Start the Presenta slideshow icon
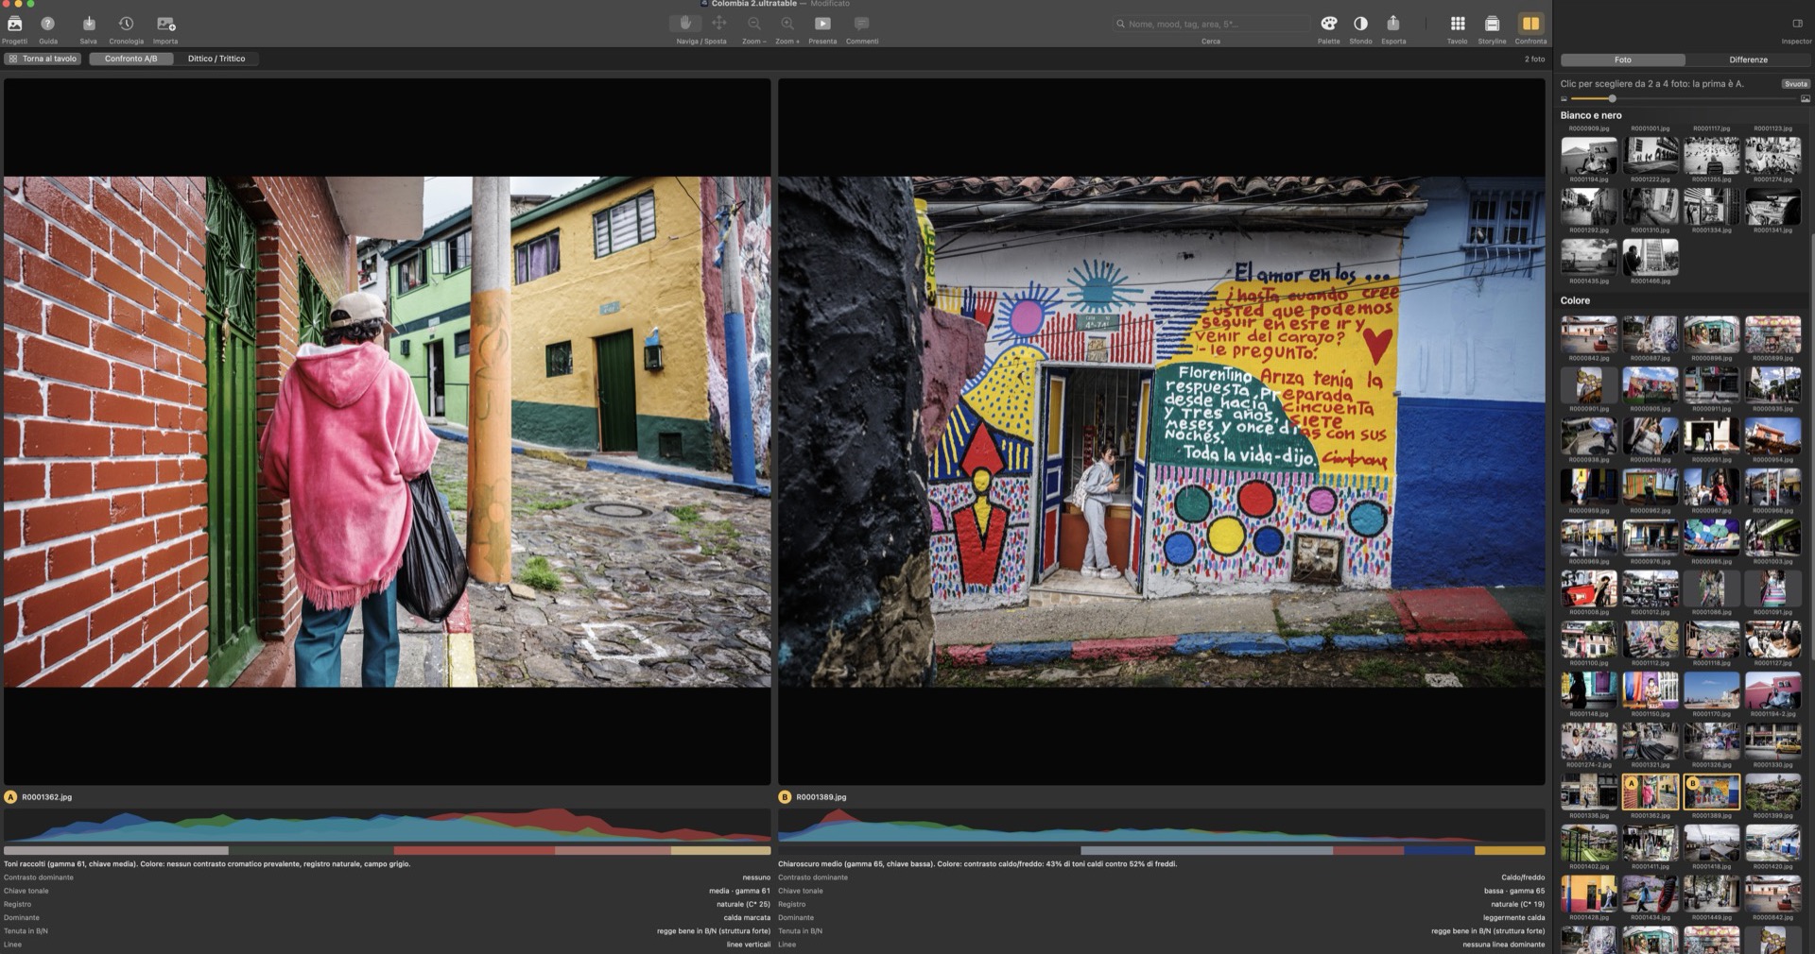The width and height of the screenshot is (1815, 954). [x=822, y=24]
